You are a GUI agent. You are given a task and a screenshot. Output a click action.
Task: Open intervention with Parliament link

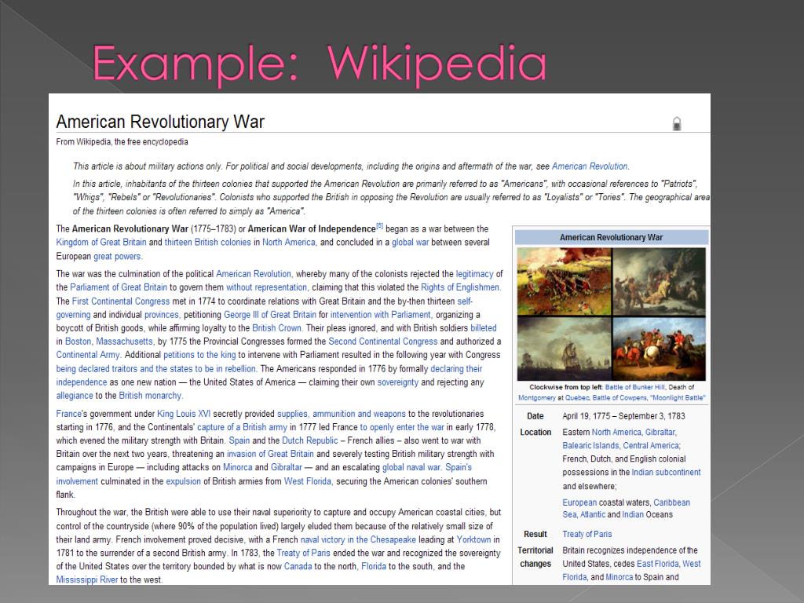tap(381, 314)
